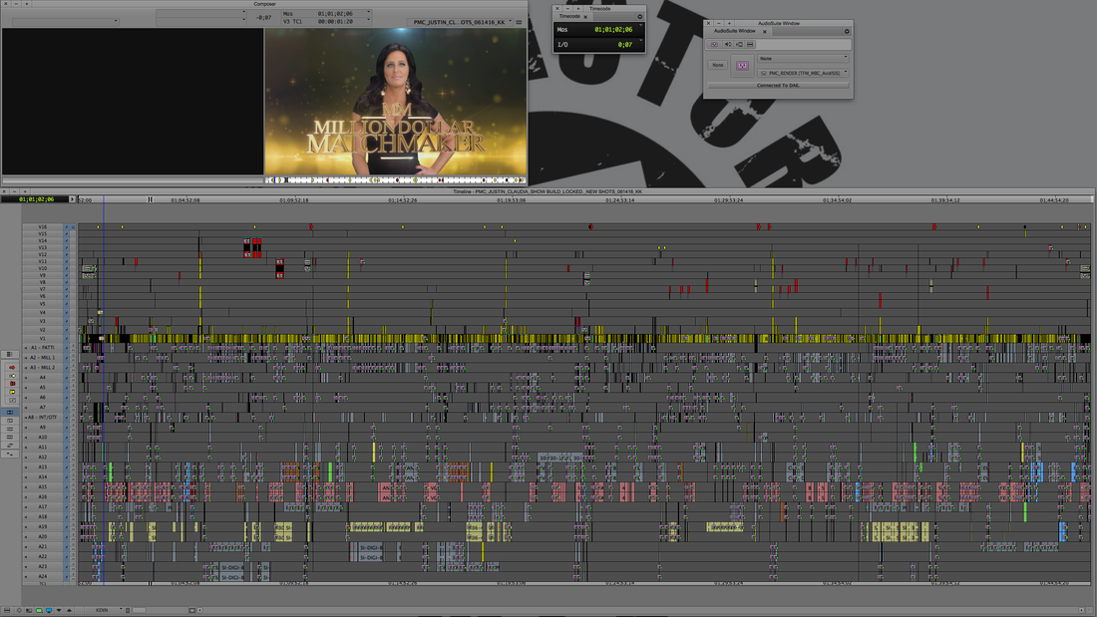Click arrow button next to timeline timecode
This screenshot has width=1097, height=617.
coord(72,199)
